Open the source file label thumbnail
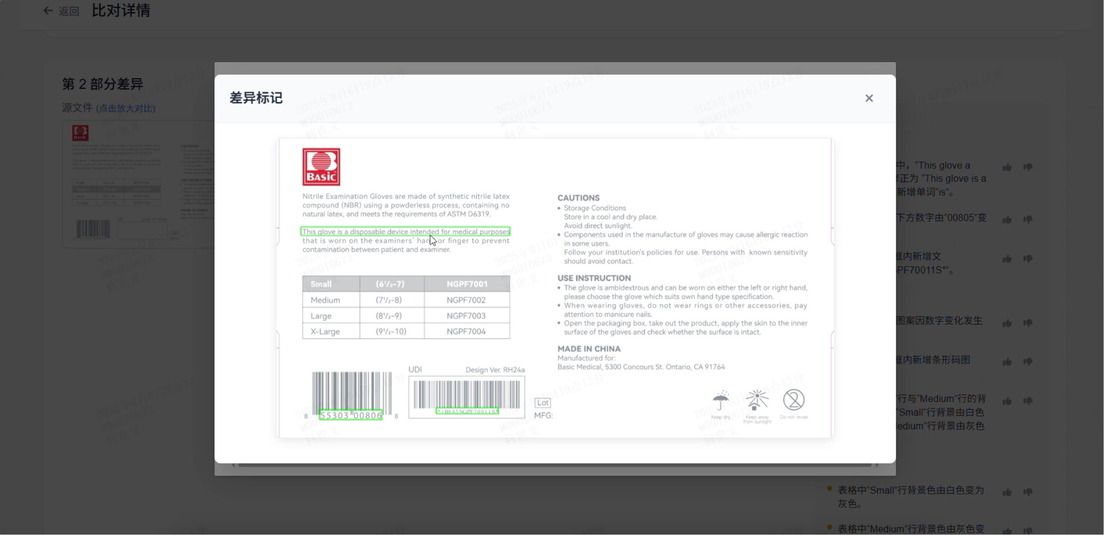1104x535 pixels. click(x=138, y=184)
